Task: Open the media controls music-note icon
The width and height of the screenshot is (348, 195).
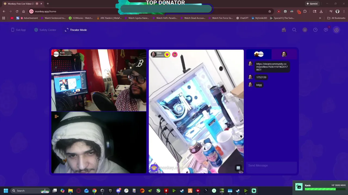Action: pos(331,11)
